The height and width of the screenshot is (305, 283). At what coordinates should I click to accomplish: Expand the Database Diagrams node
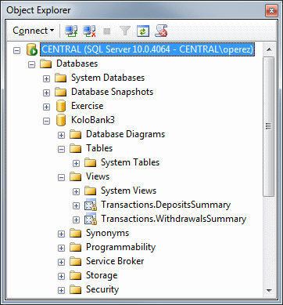click(61, 135)
